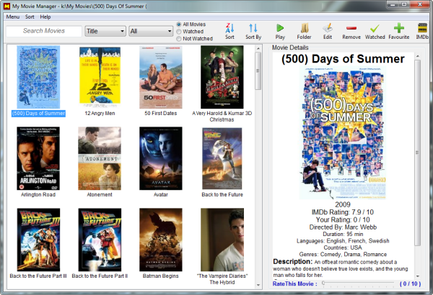This screenshot has height=295, width=433.
Task: Click the Movie Details scrollbar thumb
Action: pos(417,153)
